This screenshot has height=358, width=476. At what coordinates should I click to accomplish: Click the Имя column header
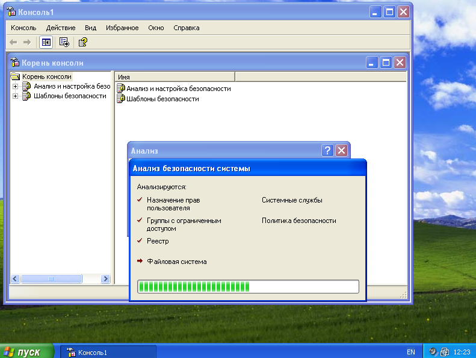(x=175, y=77)
